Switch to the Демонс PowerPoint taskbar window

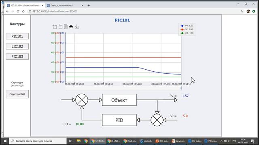(178, 141)
